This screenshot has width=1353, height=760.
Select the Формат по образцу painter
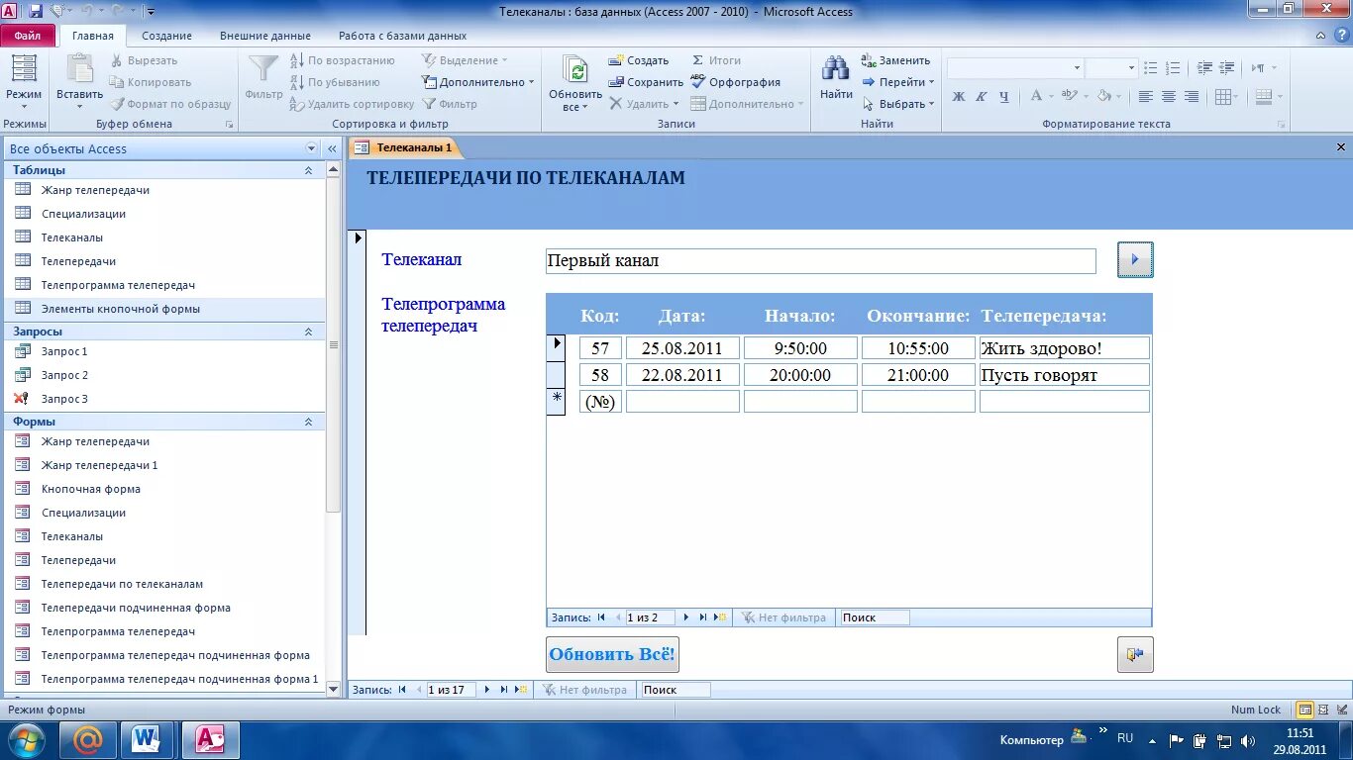pos(170,104)
